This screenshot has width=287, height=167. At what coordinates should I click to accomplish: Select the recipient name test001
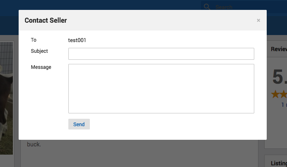pyautogui.click(x=77, y=40)
